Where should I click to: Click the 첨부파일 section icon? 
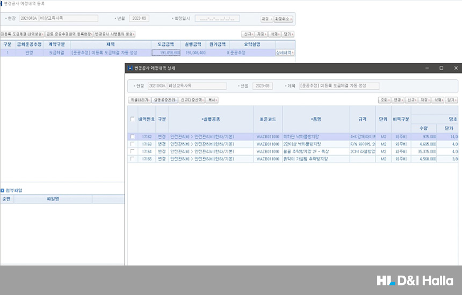pyautogui.click(x=2, y=190)
